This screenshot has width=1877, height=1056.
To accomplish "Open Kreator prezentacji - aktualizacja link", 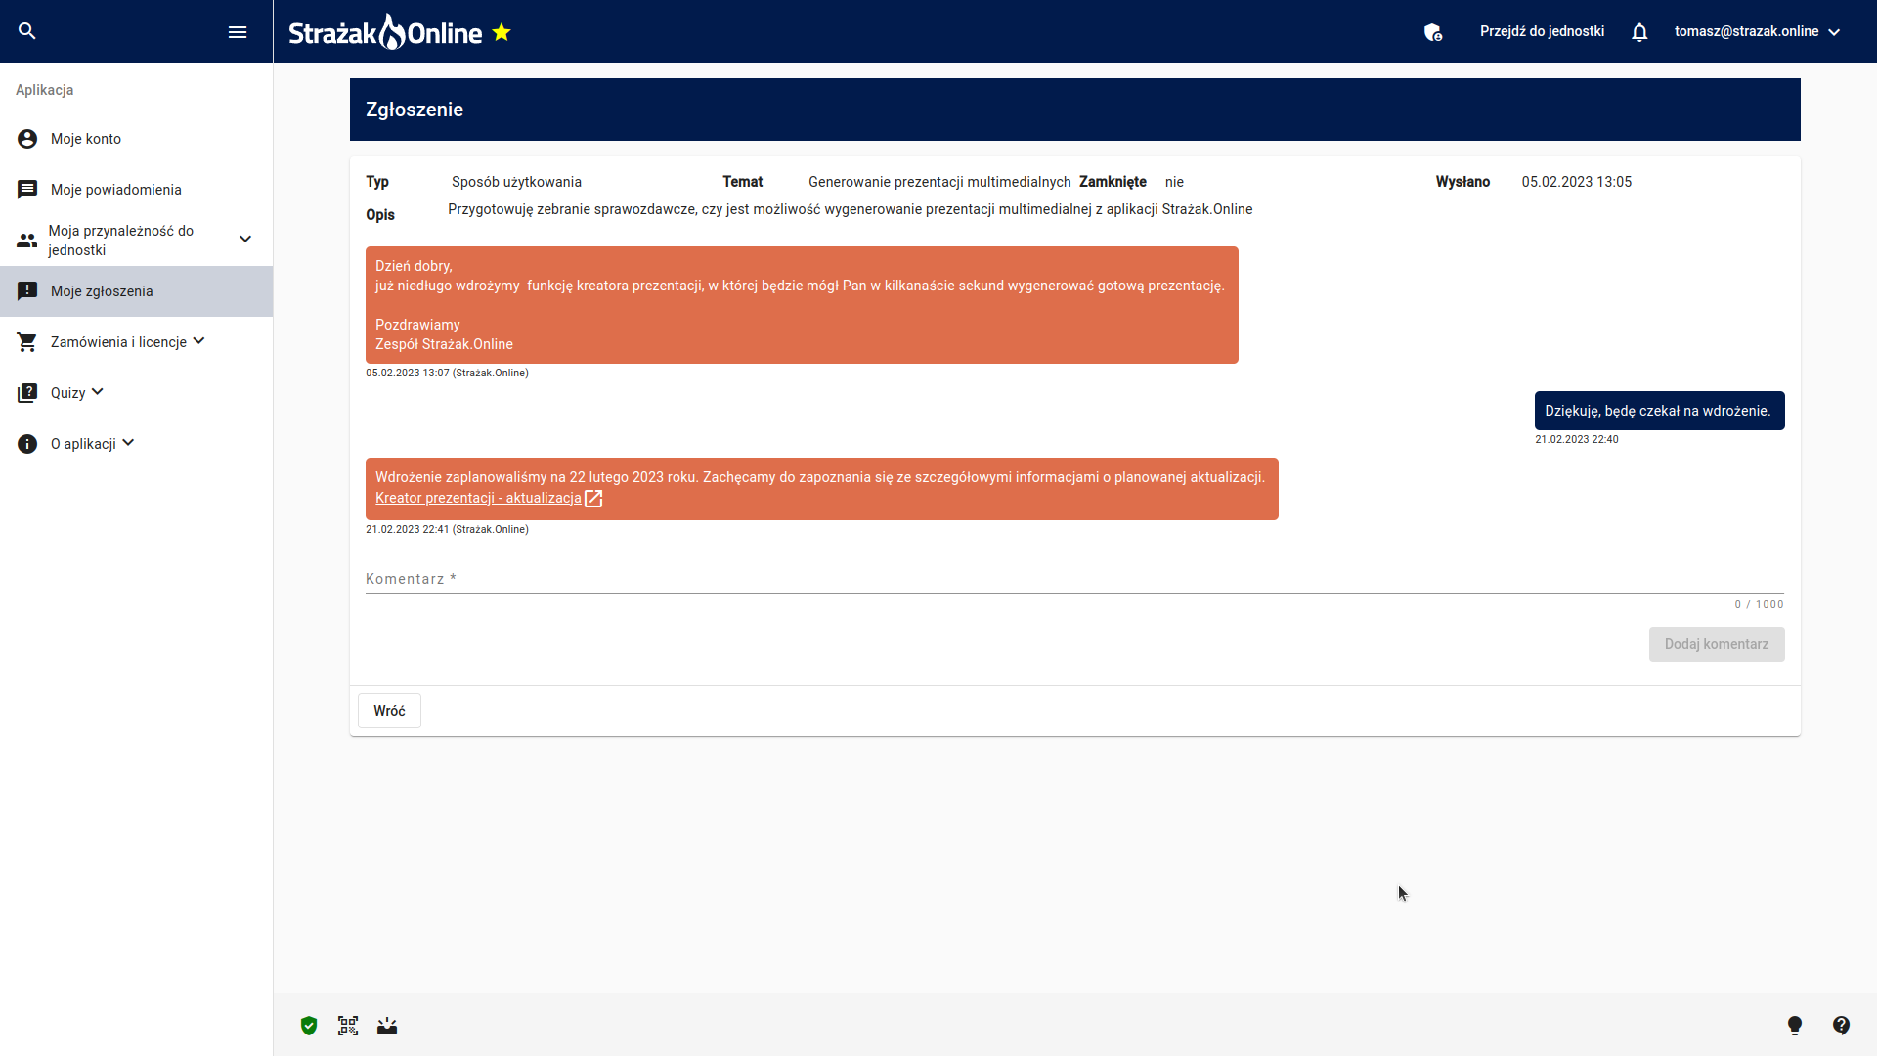I will (x=478, y=498).
